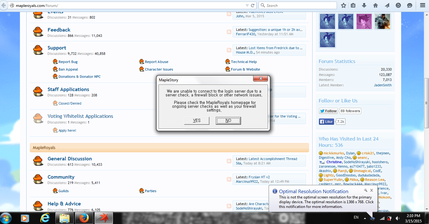
Task: Open the Firefox downloads arrow
Action: click(364, 5)
